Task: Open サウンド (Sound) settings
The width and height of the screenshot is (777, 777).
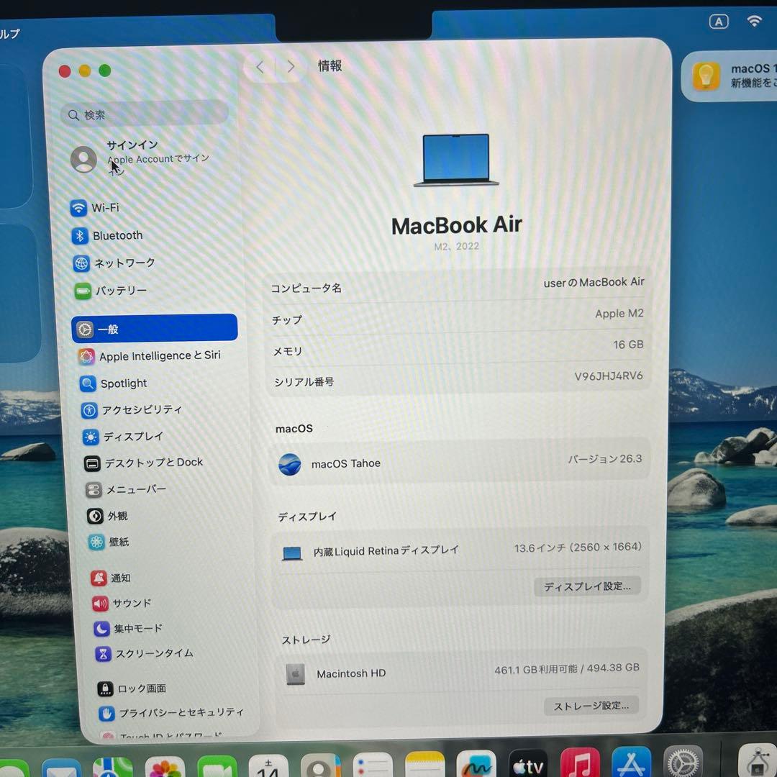Action: (x=131, y=604)
